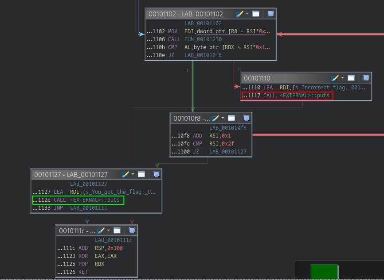Open color dropdown arrow on block 001010f8
The width and height of the screenshot is (384, 280).
point(223,118)
